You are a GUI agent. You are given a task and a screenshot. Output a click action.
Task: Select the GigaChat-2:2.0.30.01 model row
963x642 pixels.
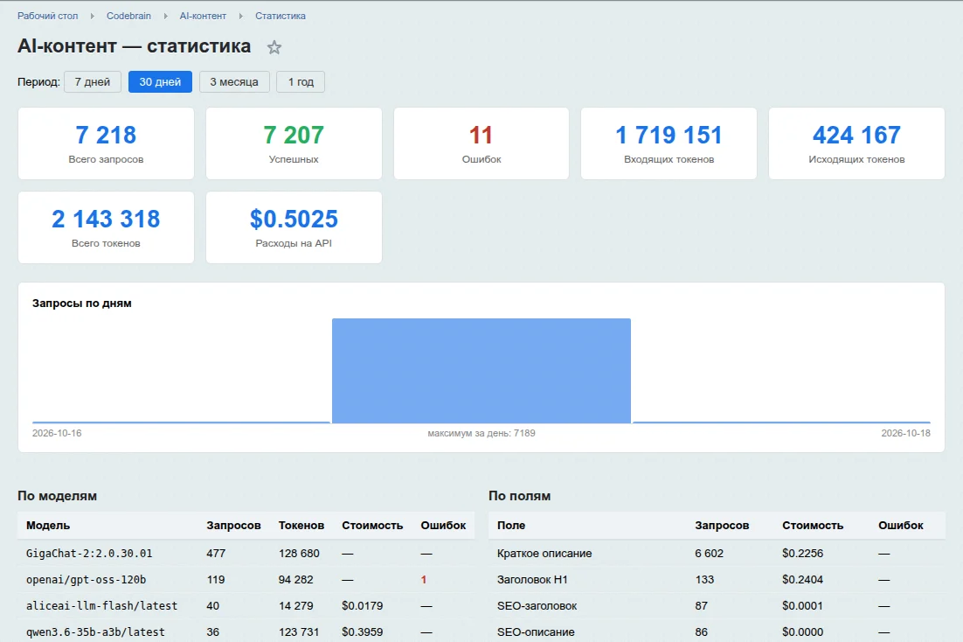click(x=246, y=554)
